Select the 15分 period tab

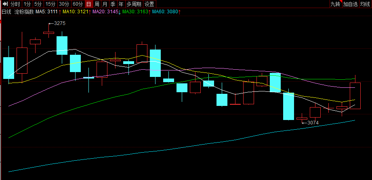click(50, 4)
